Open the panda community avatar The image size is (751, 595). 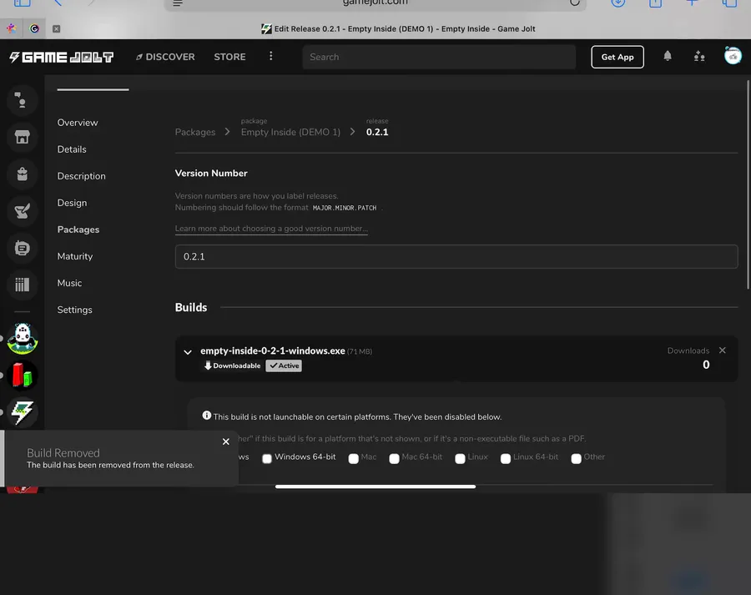[22, 338]
